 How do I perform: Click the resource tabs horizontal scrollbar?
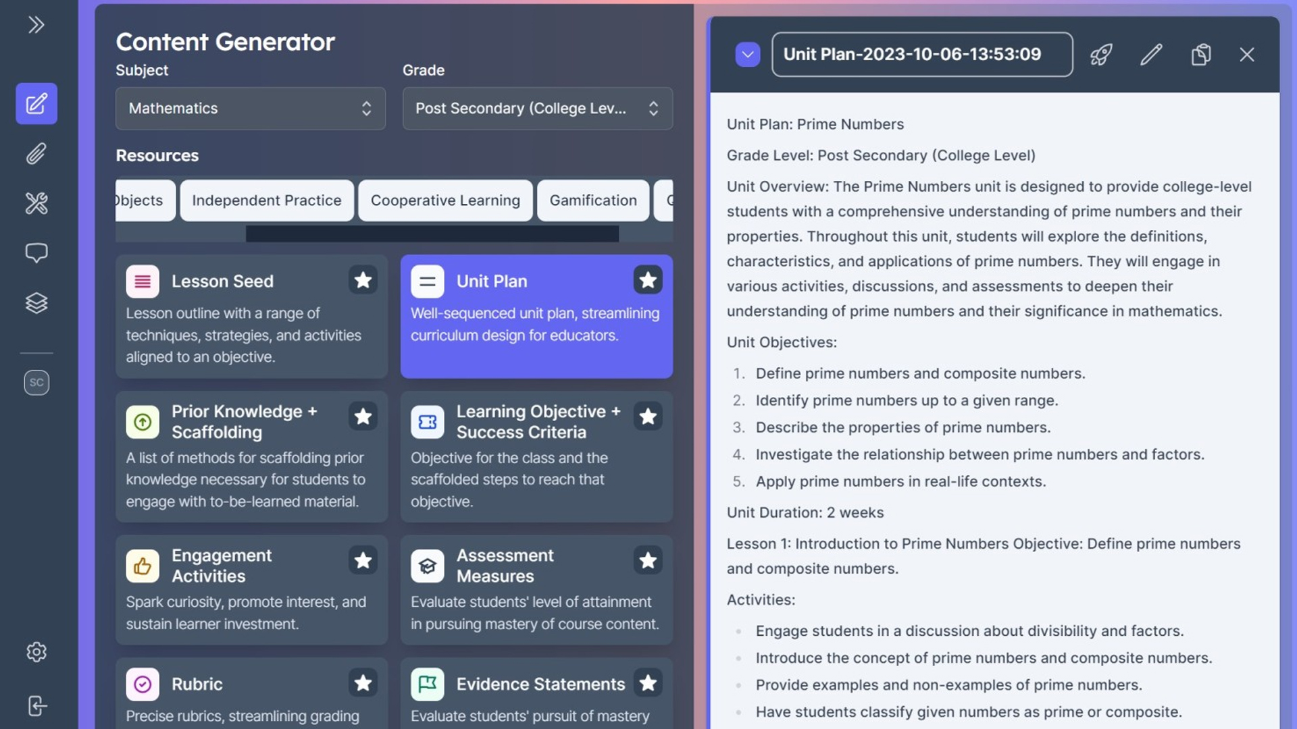point(432,234)
